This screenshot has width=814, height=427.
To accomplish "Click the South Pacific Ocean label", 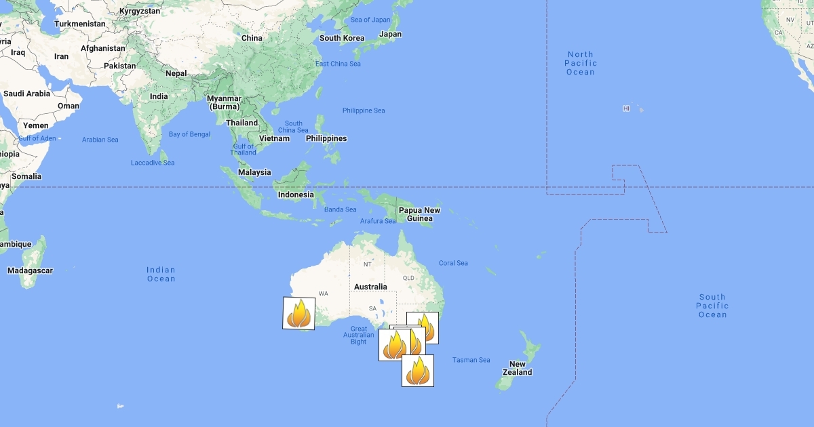I will point(713,306).
